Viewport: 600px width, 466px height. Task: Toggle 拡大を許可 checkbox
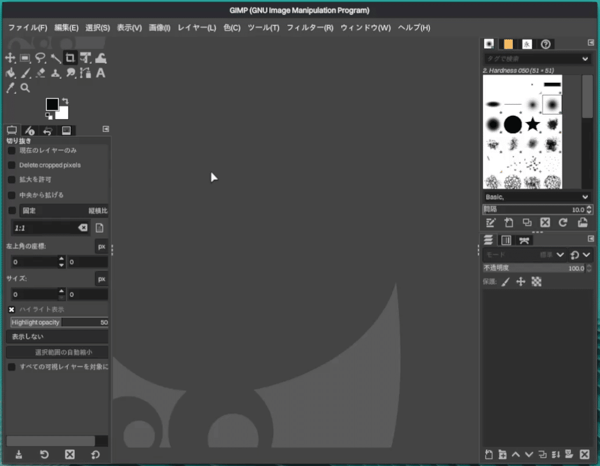click(12, 180)
